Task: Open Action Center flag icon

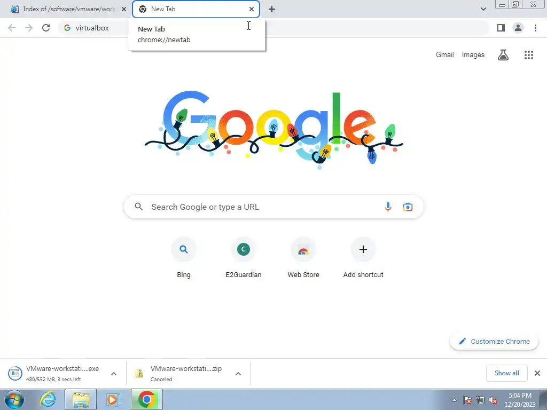Action: pos(467,400)
